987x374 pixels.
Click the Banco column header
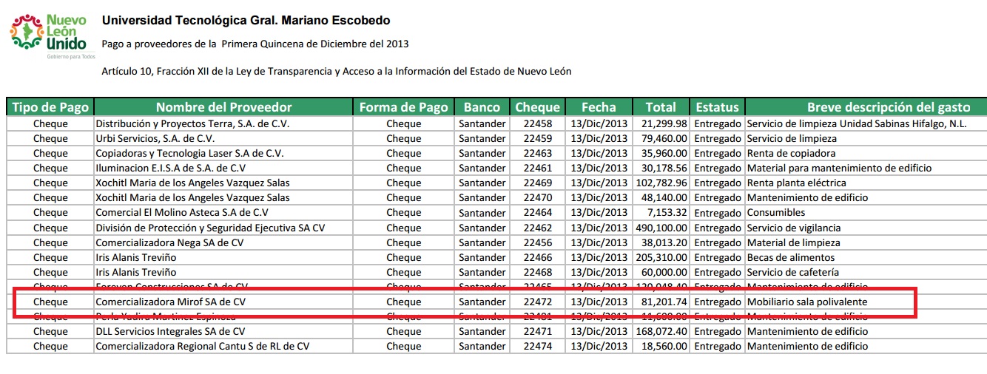pyautogui.click(x=482, y=107)
